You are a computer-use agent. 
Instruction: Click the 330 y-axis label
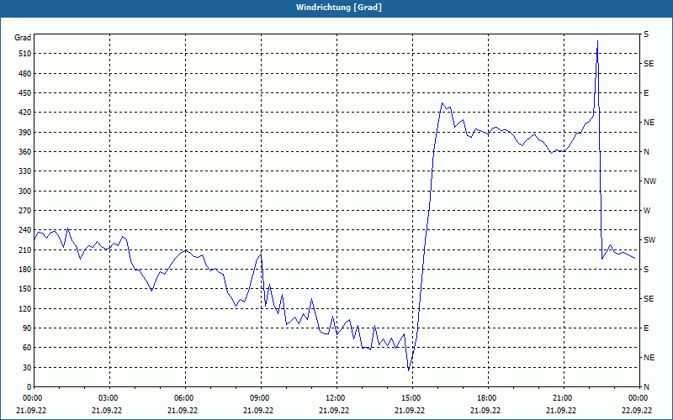[24, 171]
